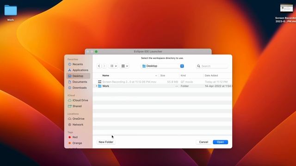Open the list view options dropdown
This screenshot has width=296, height=166.
click(113, 66)
